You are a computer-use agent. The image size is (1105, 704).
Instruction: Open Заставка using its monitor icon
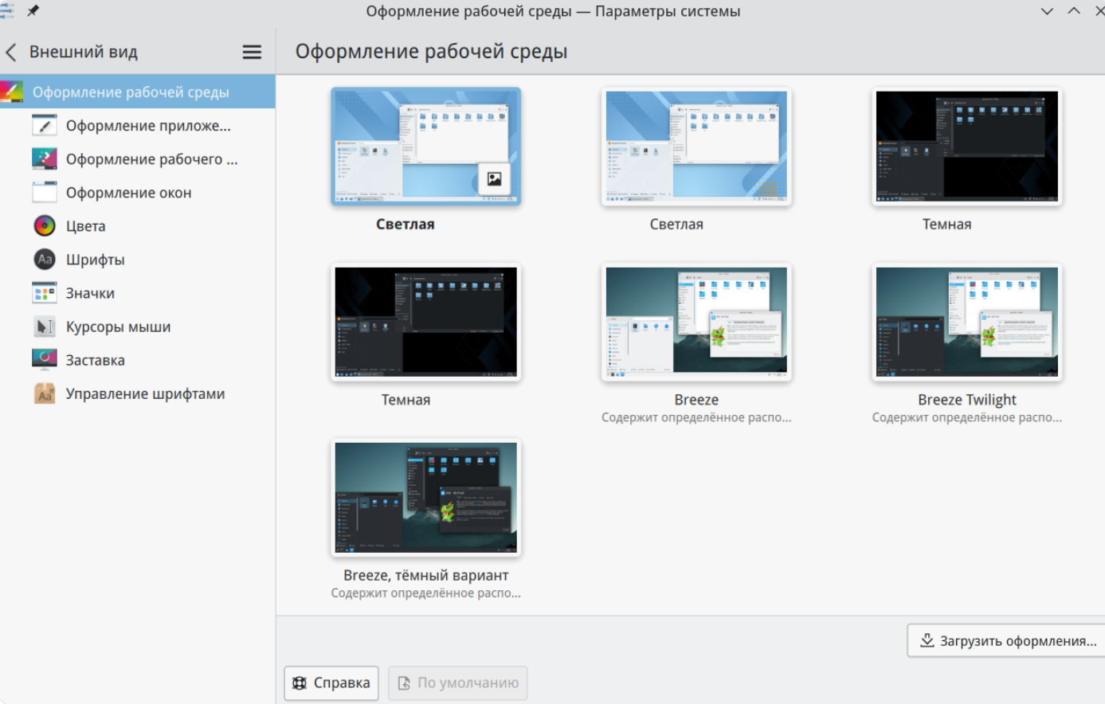(45, 360)
